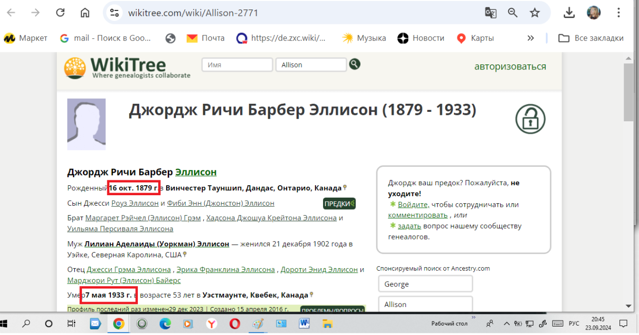Open Chrome downloads icon
The image size is (639, 335).
click(569, 13)
